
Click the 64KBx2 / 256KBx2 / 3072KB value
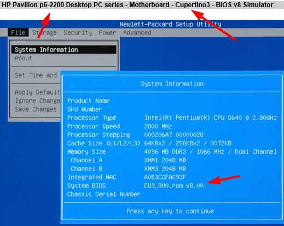188,143
